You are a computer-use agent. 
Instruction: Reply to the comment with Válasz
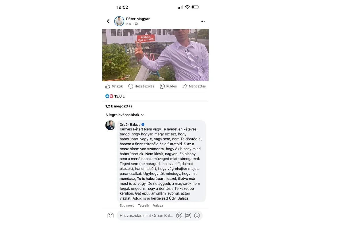coord(158,206)
